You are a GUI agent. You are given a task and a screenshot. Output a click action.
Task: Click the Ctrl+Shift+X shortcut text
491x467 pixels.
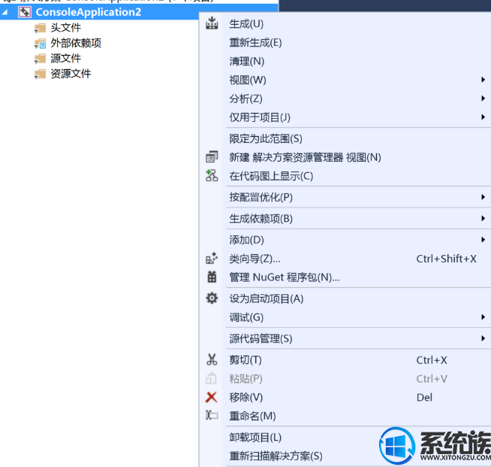(x=446, y=259)
